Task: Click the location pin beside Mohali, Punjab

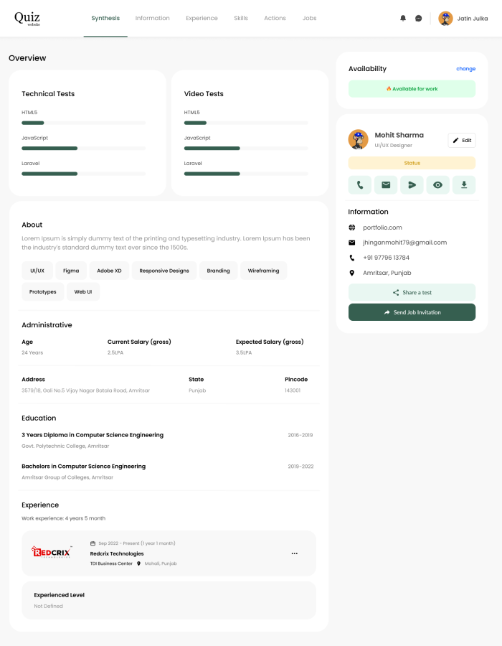Action: click(x=138, y=563)
